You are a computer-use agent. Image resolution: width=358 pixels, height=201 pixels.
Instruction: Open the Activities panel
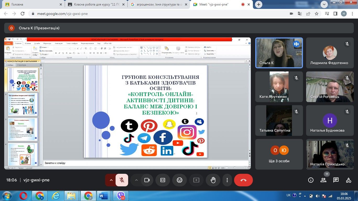coord(349,180)
